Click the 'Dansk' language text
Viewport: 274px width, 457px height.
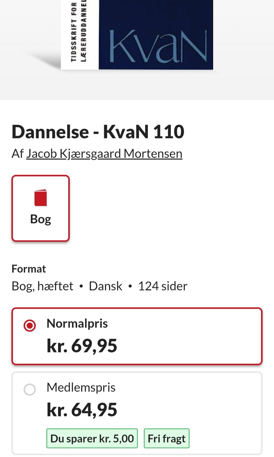(x=106, y=286)
